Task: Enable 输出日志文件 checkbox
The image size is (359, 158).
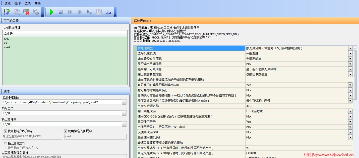Action: [x=5, y=143]
